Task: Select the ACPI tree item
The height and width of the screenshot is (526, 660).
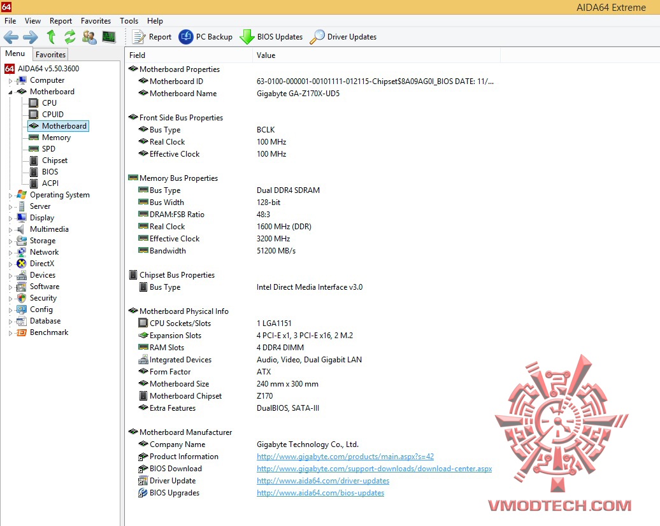Action: (x=50, y=183)
